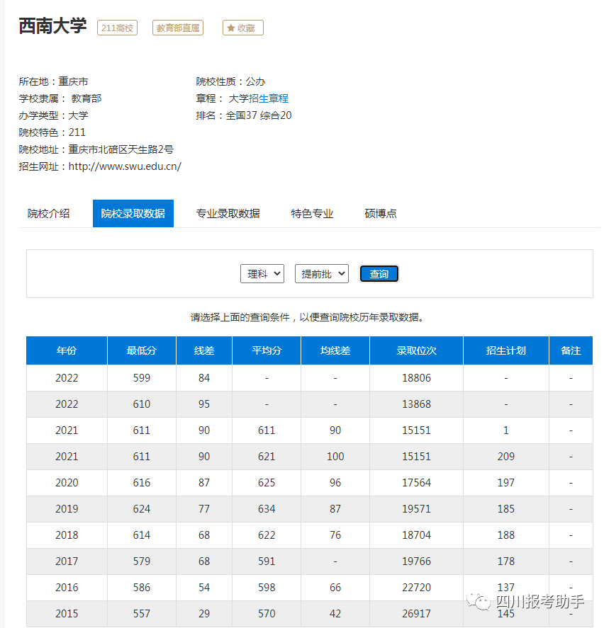Click the admission URL http://www.swu.edu.cn/
Viewport: 604px width, 628px height.
125,166
